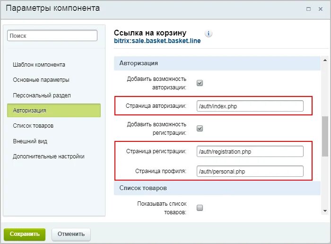Click the Страница профиля label

(161, 171)
